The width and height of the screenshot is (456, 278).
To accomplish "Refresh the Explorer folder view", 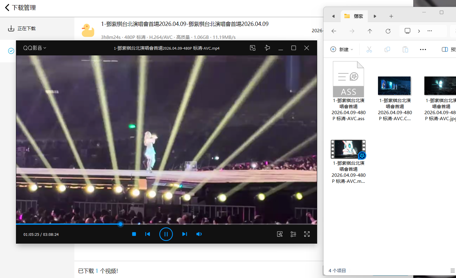I will pos(388,31).
